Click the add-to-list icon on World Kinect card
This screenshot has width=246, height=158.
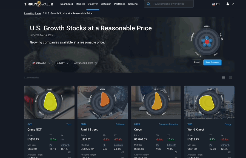229,152
